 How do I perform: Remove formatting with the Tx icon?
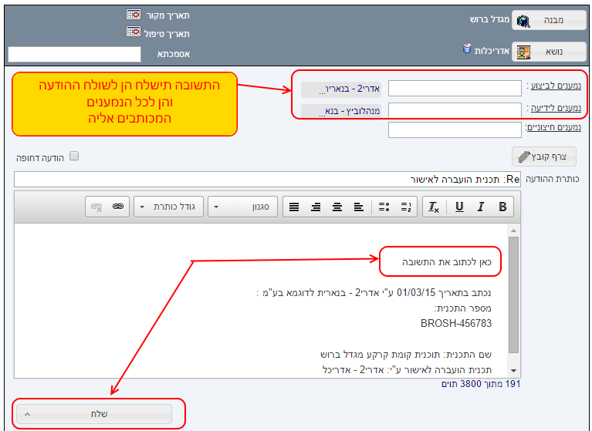[x=434, y=207]
